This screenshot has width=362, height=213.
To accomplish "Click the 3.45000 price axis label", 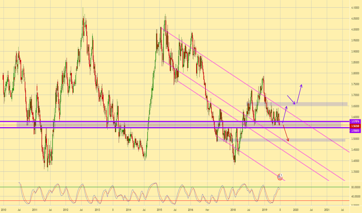I will point(355,150).
